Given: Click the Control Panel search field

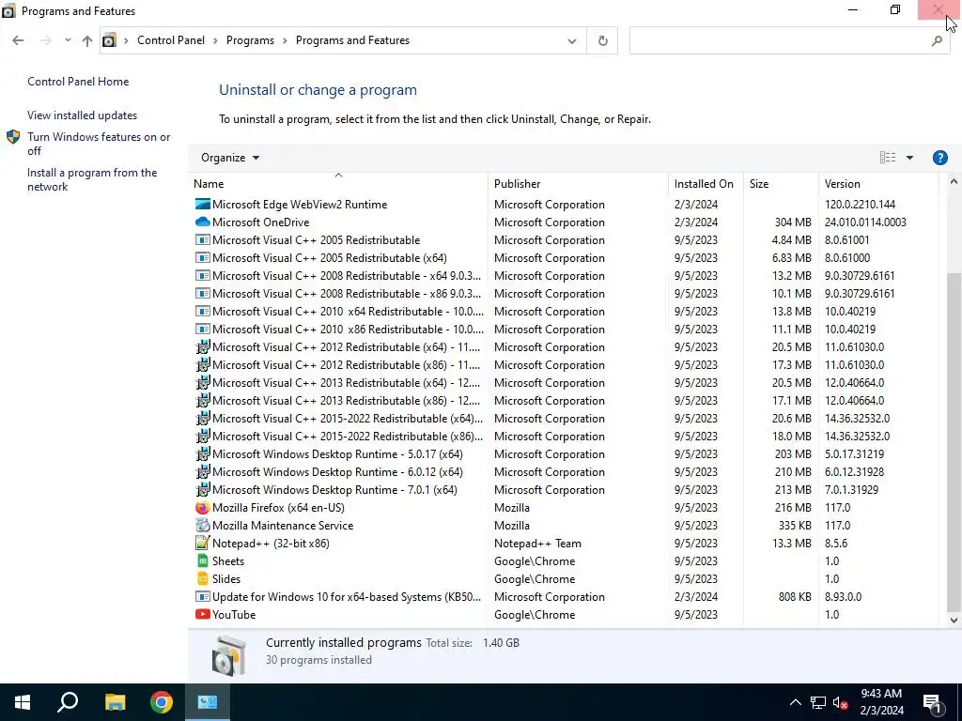Looking at the screenshot, I should (x=779, y=40).
